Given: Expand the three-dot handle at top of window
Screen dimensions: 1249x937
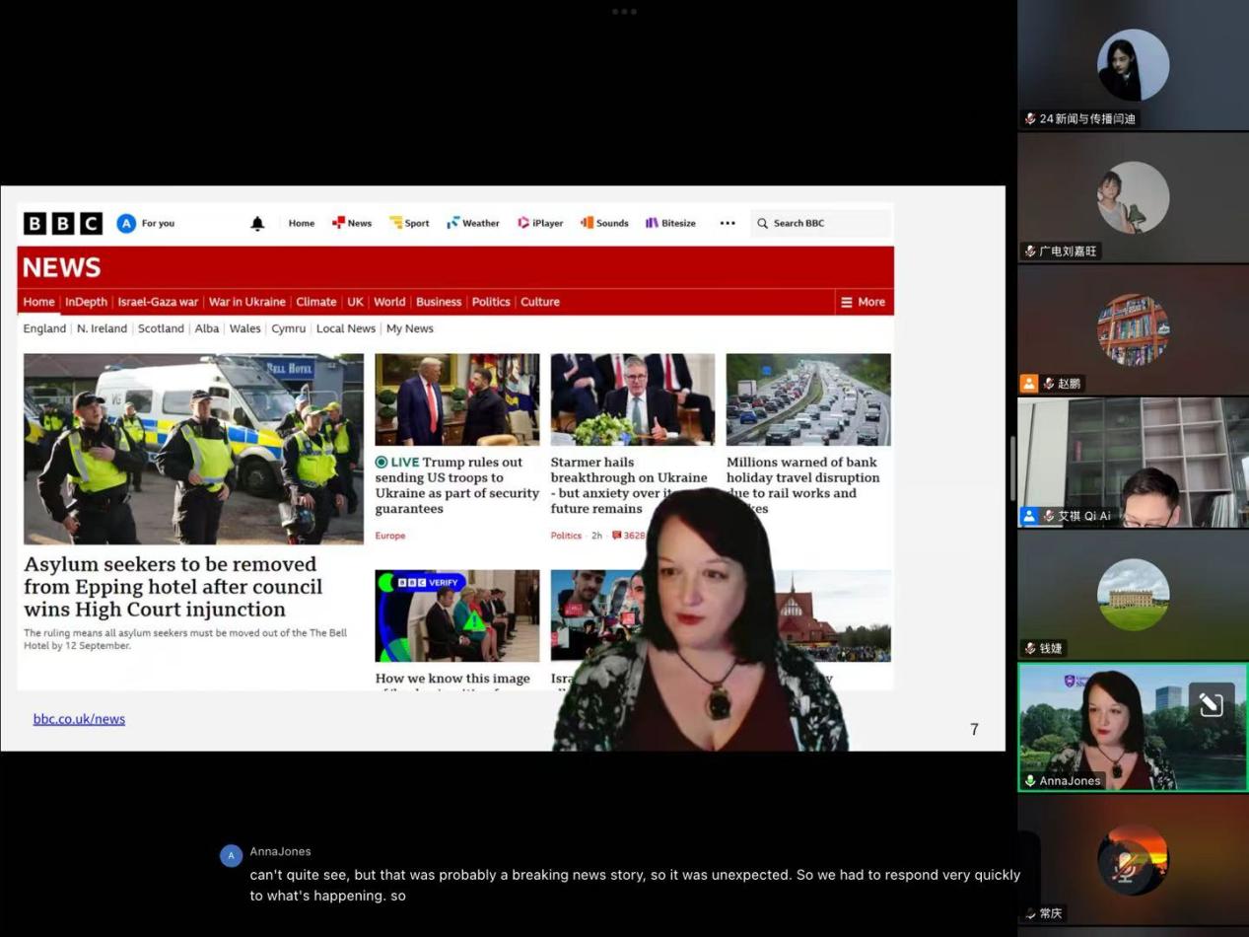Looking at the screenshot, I should pyautogui.click(x=624, y=12).
